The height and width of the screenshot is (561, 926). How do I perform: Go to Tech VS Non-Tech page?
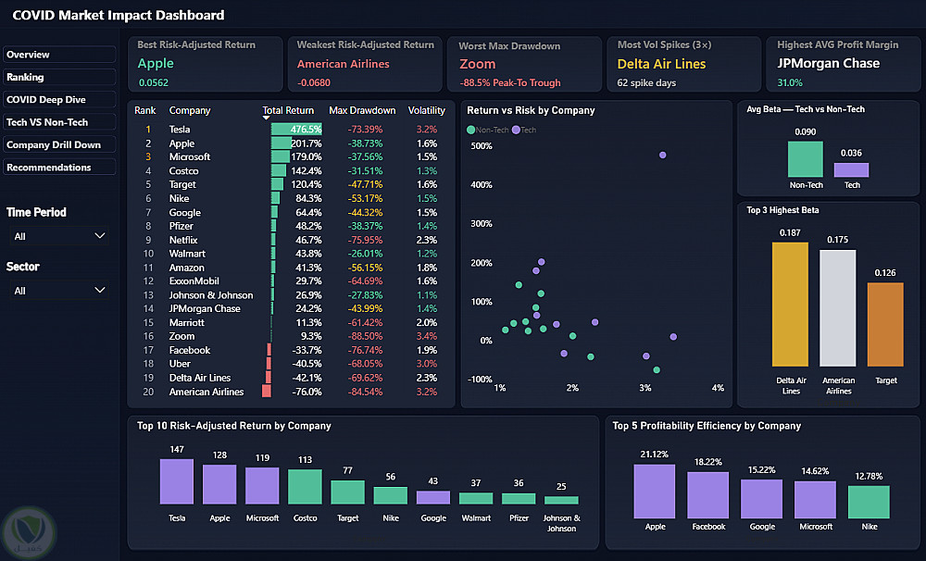click(x=59, y=122)
